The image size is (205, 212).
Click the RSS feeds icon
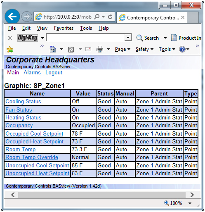pos(71,49)
